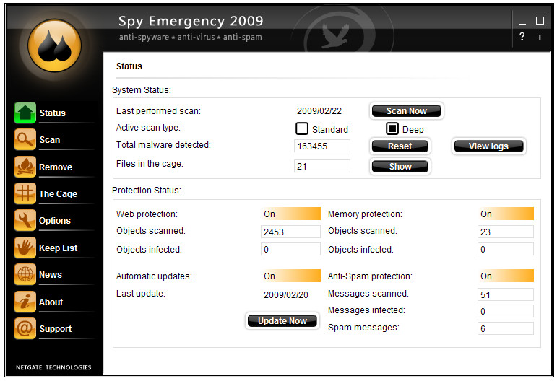Click the small i icon in the title bar
The image size is (557, 381).
tap(540, 37)
